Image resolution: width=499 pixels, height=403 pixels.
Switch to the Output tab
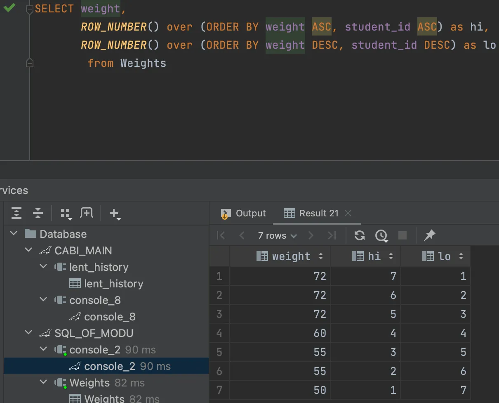coord(243,213)
